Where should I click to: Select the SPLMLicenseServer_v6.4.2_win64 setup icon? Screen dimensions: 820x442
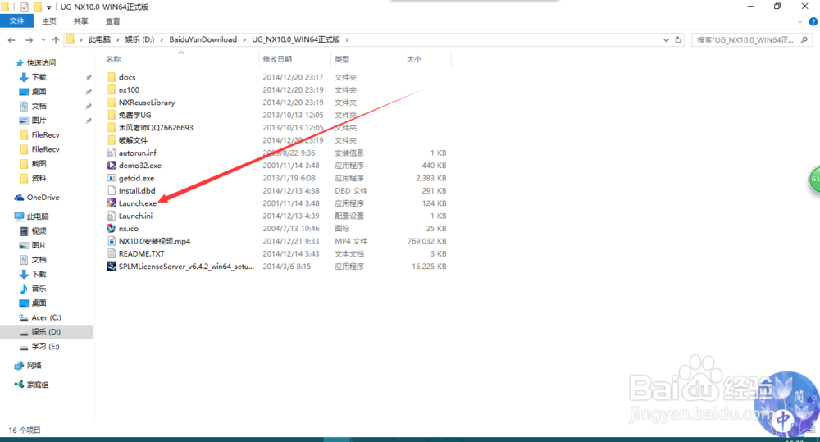point(112,267)
